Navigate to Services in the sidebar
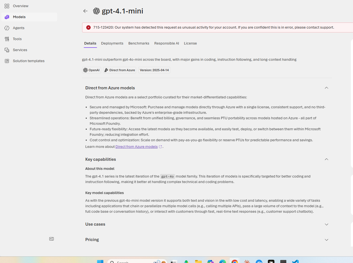 (29, 50)
